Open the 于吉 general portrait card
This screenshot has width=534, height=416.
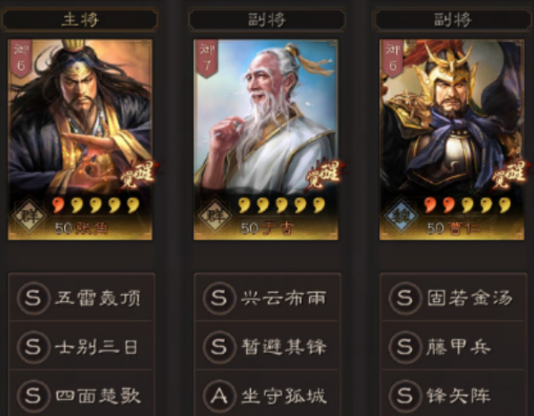[x=266, y=139]
